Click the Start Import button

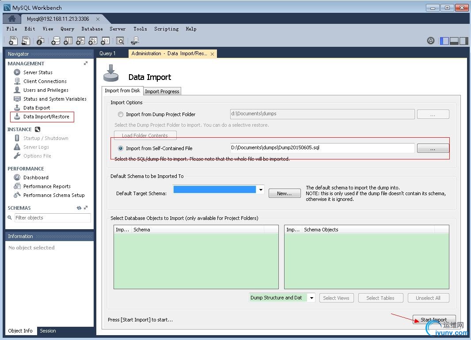click(x=434, y=320)
